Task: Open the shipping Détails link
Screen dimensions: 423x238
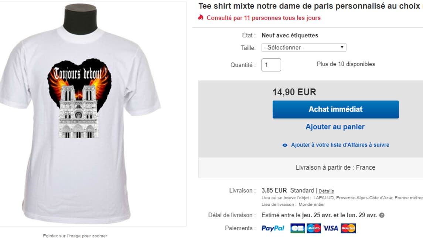Action: point(326,191)
